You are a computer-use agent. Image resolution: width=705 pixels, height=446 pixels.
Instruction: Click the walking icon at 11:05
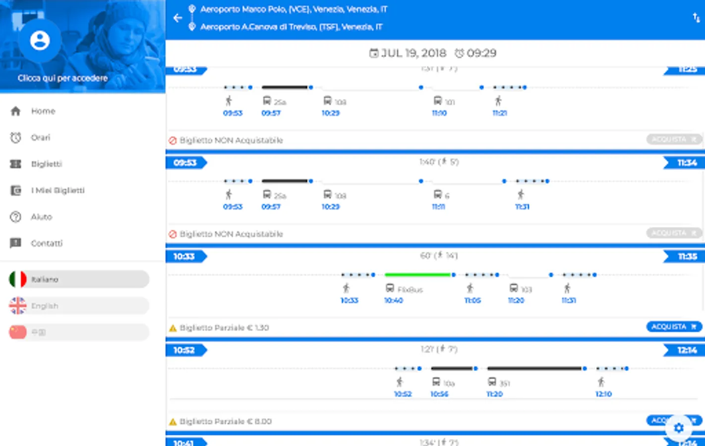tap(470, 288)
